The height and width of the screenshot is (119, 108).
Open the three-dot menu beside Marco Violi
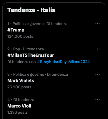coord(97,100)
